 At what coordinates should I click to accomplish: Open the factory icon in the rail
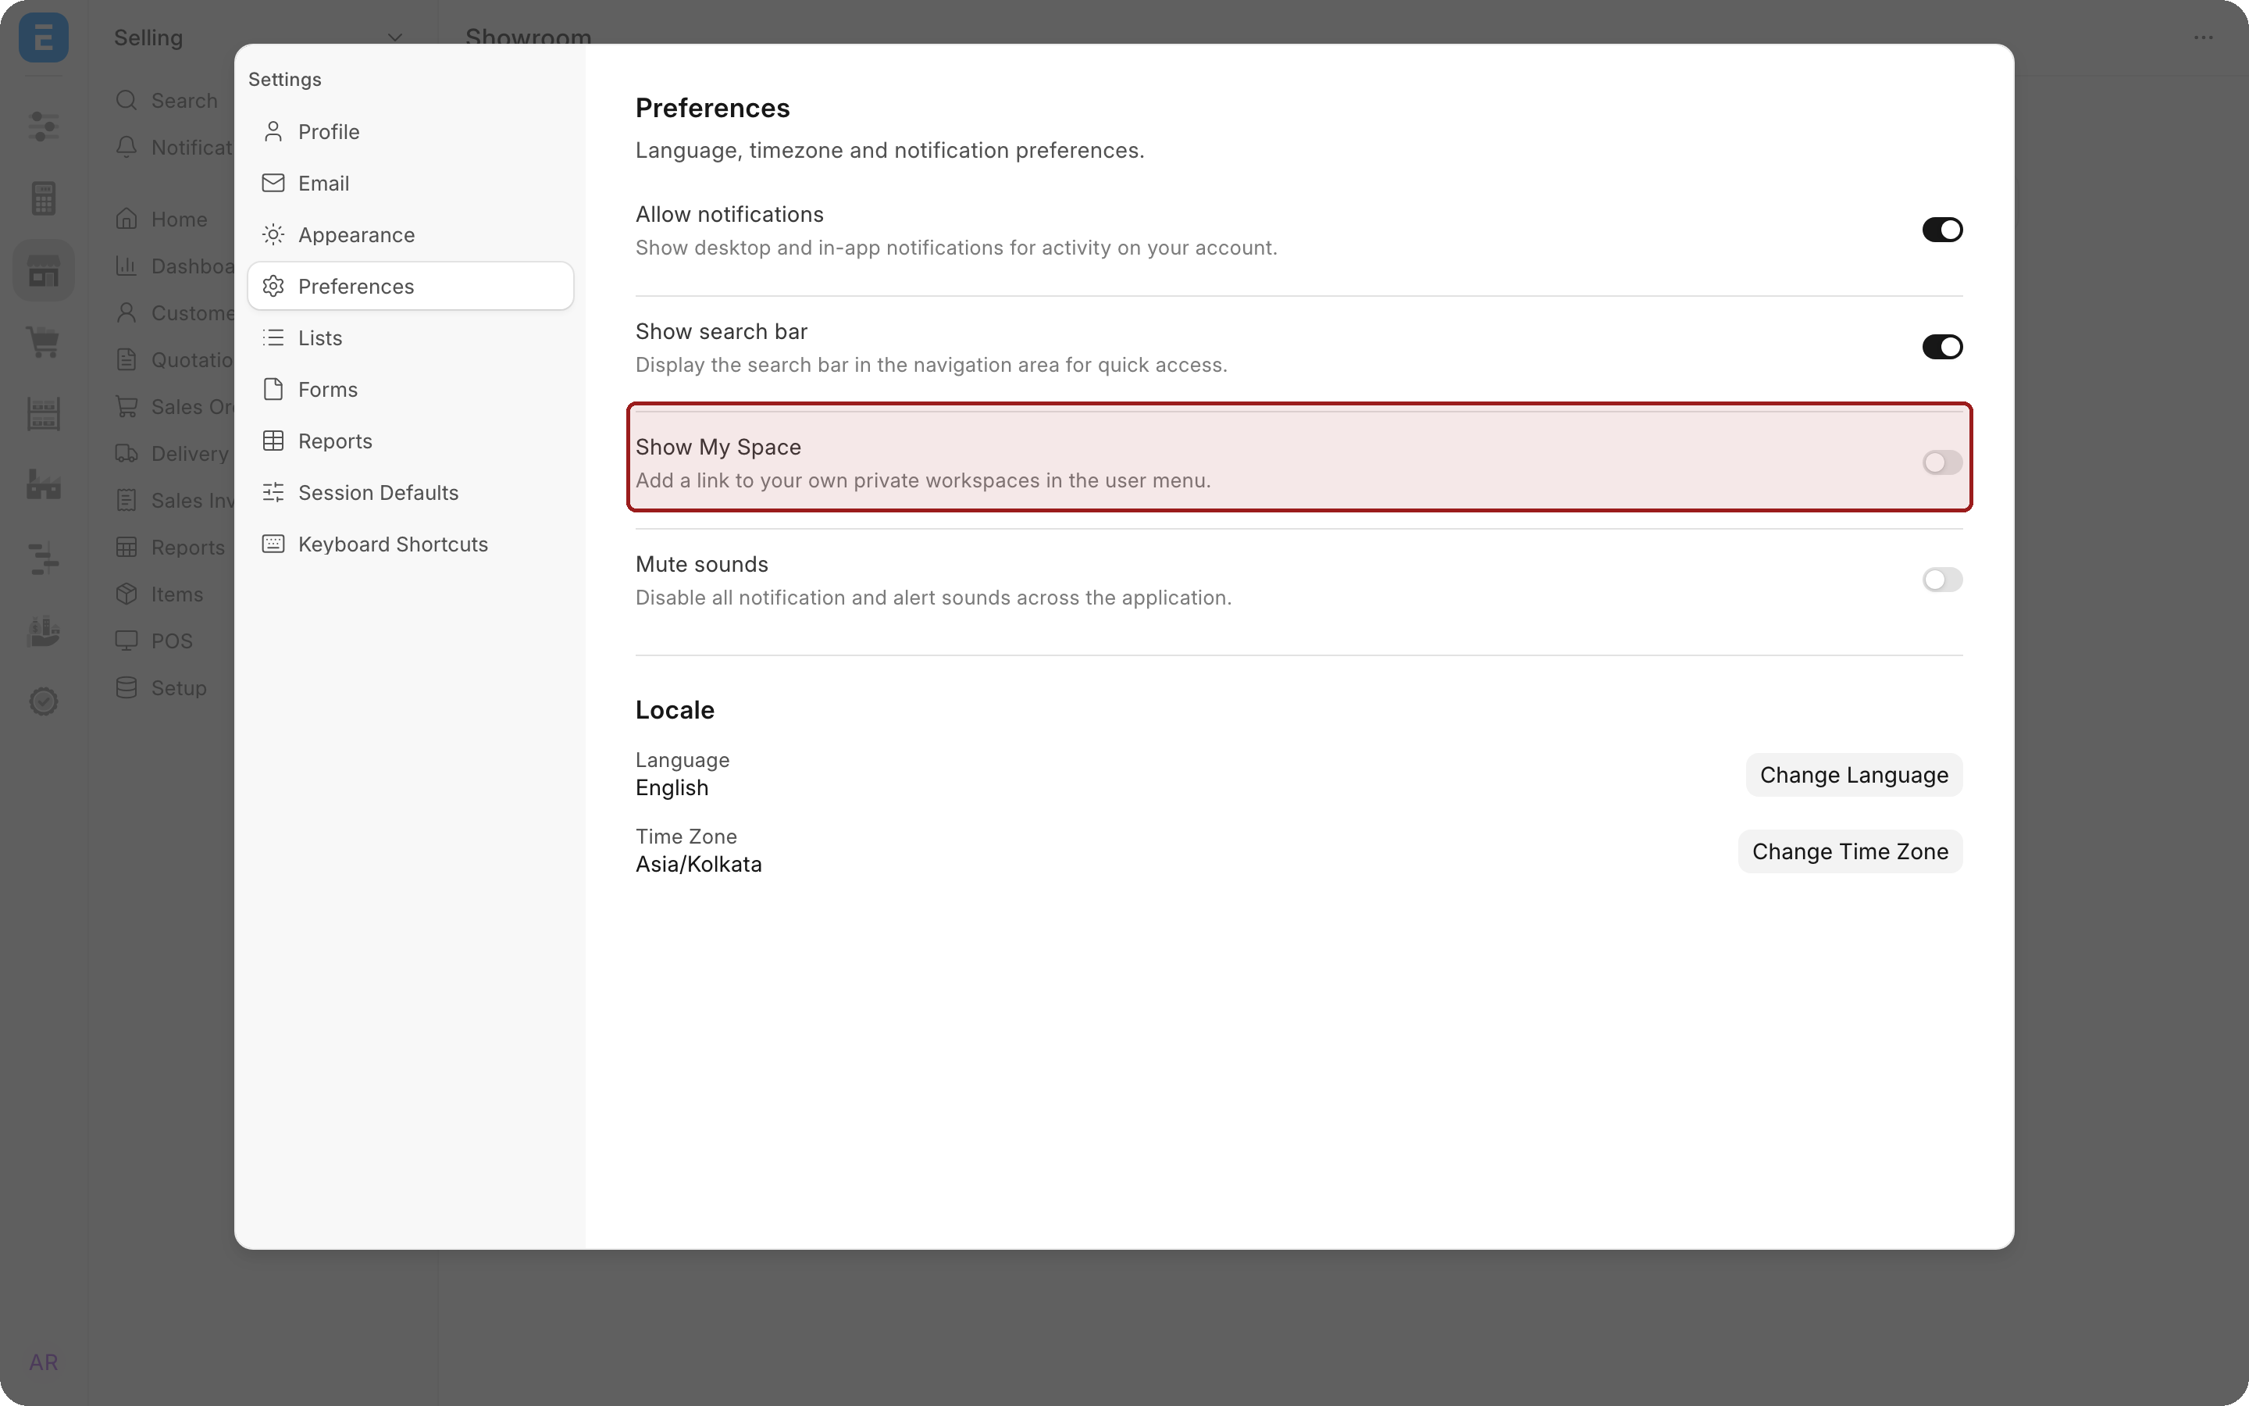click(x=43, y=484)
